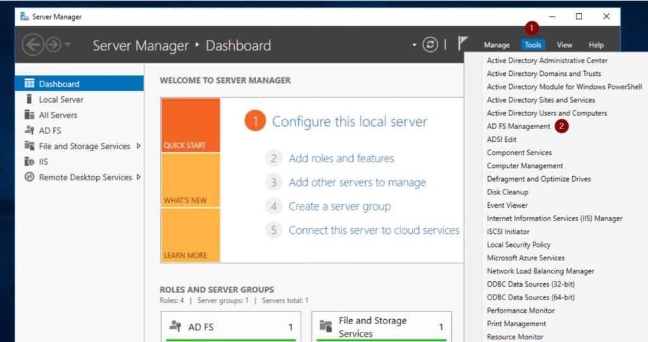This screenshot has width=648, height=342.
Task: Click the Forward navigation arrow icon
Action: pyautogui.click(x=53, y=44)
